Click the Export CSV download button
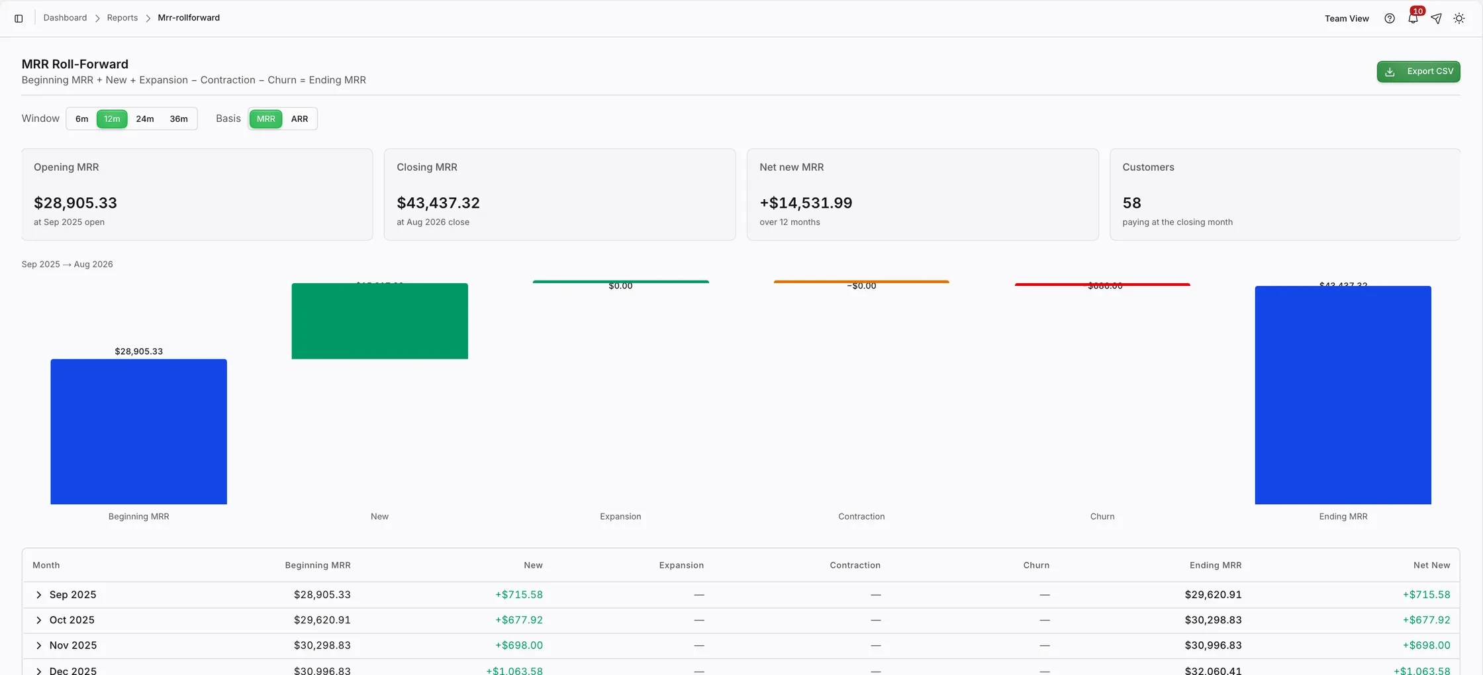1483x675 pixels. pyautogui.click(x=1418, y=71)
